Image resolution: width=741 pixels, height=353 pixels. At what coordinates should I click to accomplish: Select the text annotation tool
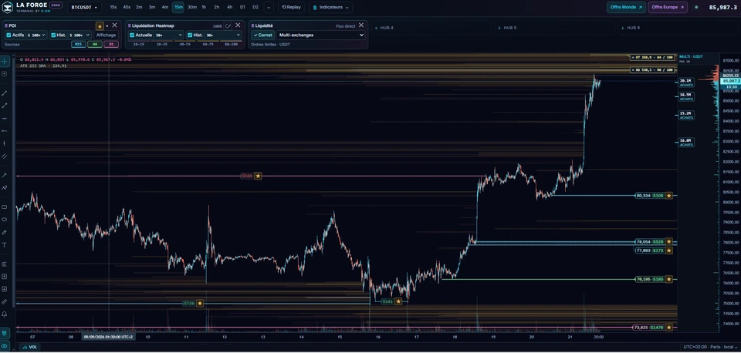click(5, 244)
